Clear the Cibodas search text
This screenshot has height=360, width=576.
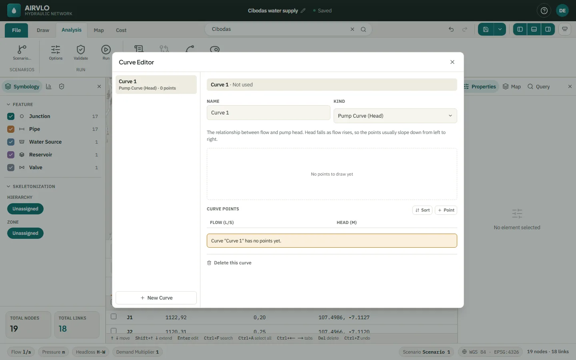(x=352, y=29)
